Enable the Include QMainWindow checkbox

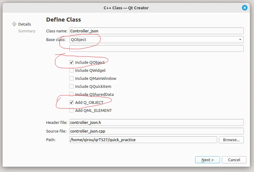pyautogui.click(x=71, y=78)
